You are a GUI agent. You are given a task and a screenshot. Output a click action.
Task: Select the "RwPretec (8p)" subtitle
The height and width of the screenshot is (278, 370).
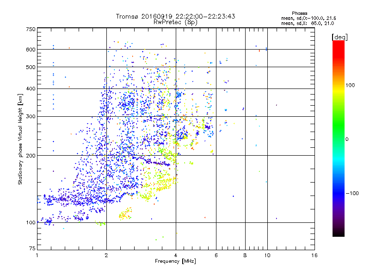(175, 22)
